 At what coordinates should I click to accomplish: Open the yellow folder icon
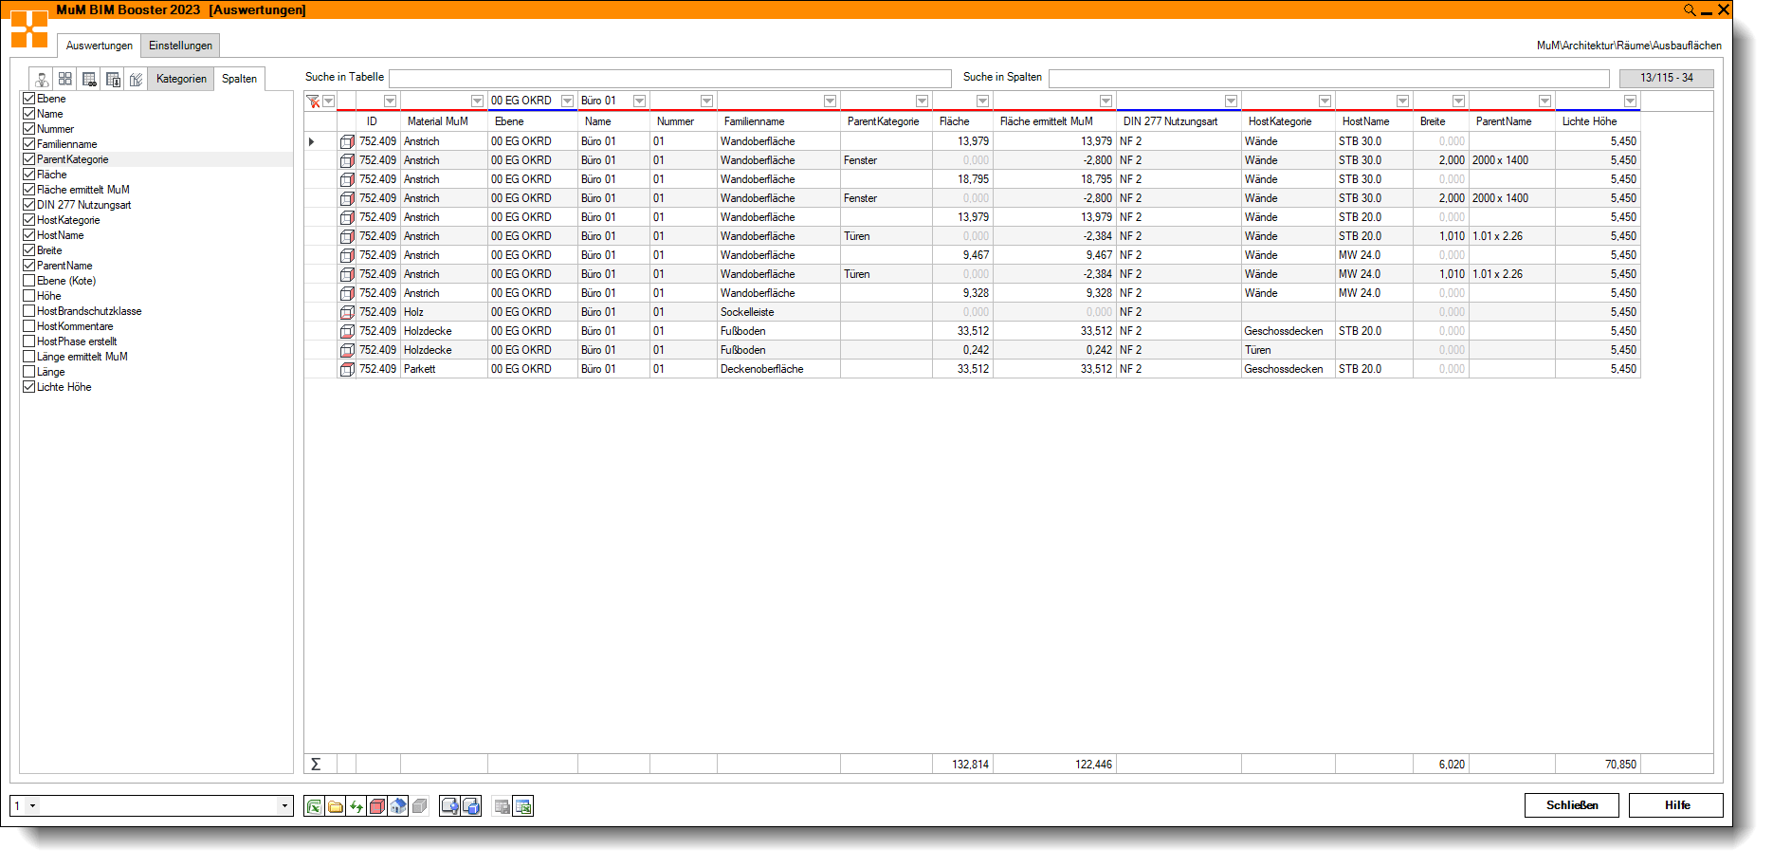(x=336, y=806)
